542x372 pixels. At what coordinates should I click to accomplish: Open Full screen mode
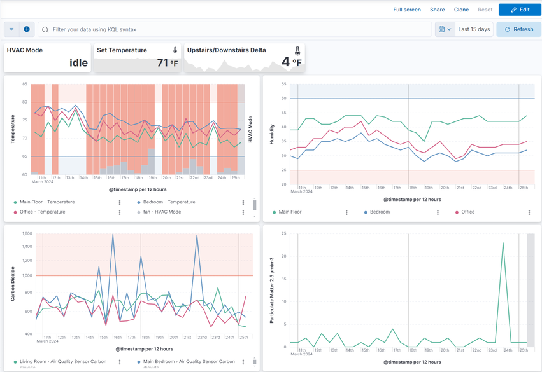[407, 10]
